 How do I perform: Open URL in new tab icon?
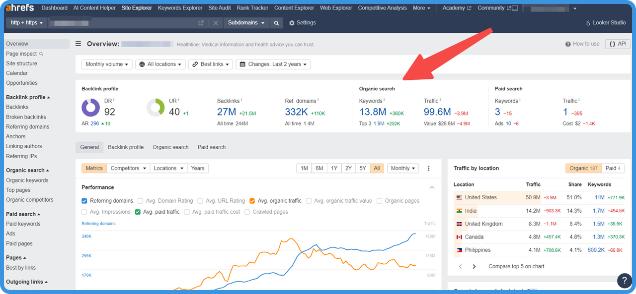click(201, 23)
